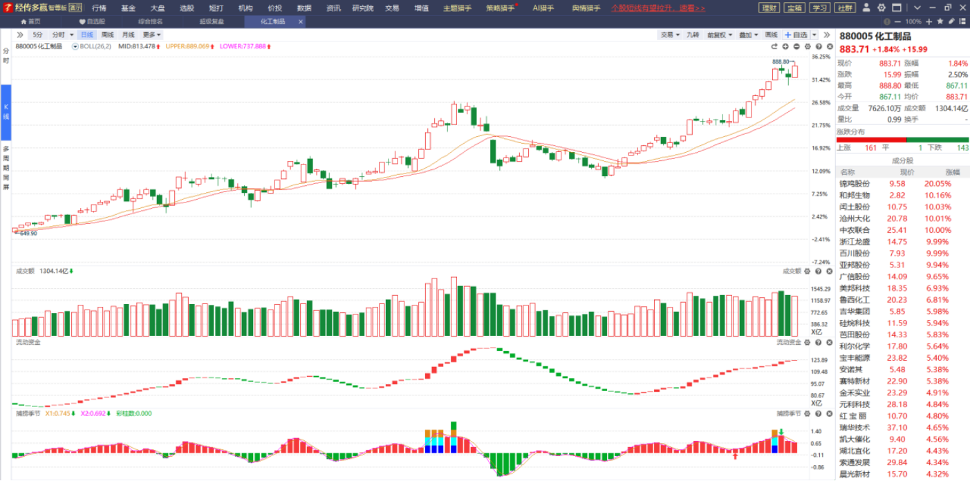Viewport: 970px width, 481px height.
Task: Switch chart period to 月线
Action: [129, 35]
